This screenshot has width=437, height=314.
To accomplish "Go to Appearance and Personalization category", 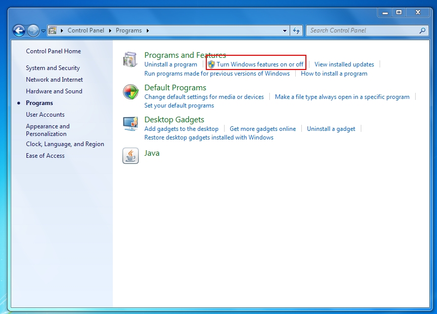I will (48, 130).
